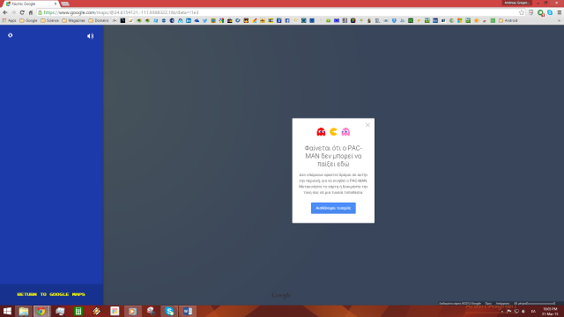The width and height of the screenshot is (564, 317).
Task: Open the Skype extension icon in toolbar
Action: pos(550,12)
